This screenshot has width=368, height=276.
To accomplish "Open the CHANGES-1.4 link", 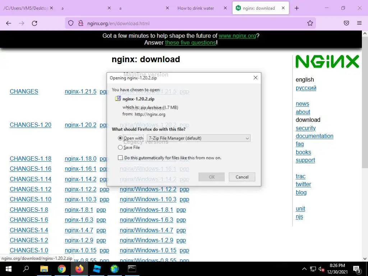I will pyautogui.click(x=29, y=230).
